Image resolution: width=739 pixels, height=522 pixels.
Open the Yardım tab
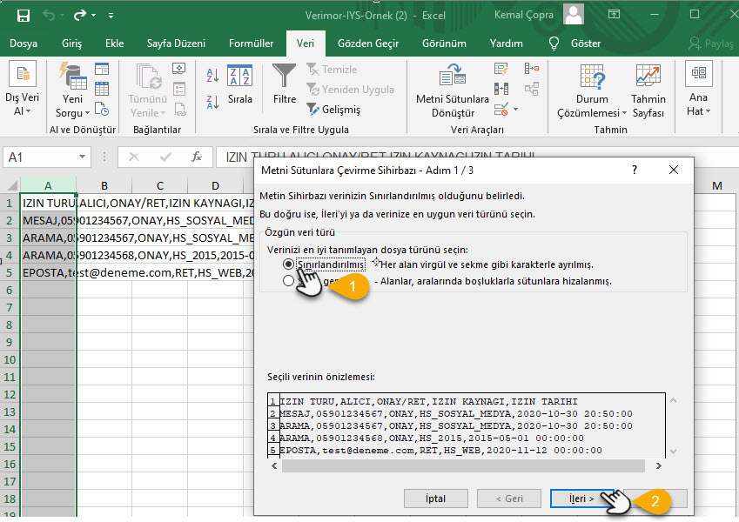(507, 43)
